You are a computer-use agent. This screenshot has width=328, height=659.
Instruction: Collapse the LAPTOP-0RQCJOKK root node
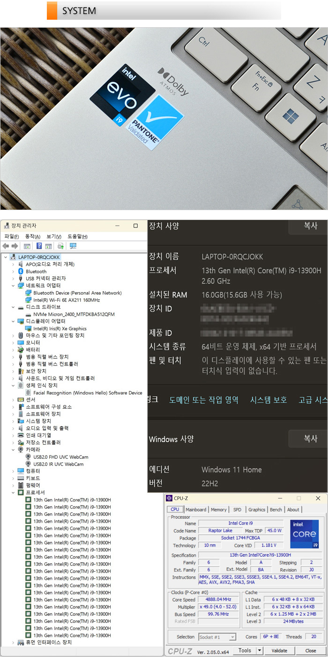[5, 257]
